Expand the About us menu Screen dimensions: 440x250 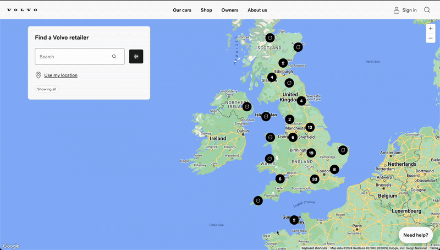[257, 10]
